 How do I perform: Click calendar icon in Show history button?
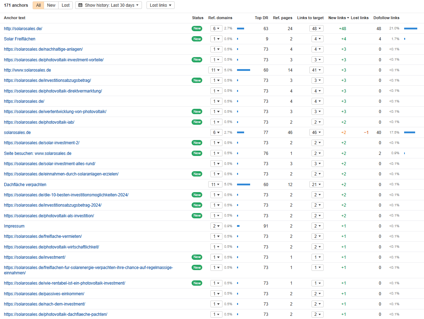coord(81,5)
